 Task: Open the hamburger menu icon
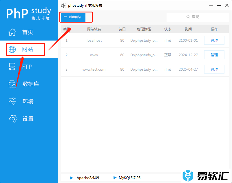[211, 6]
